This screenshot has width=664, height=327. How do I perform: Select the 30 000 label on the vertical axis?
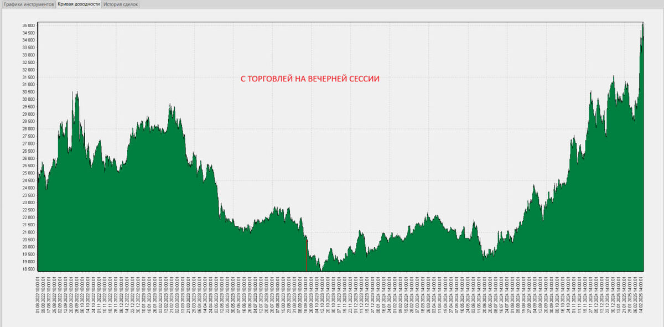28,99
